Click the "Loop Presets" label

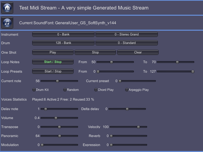[12, 71]
